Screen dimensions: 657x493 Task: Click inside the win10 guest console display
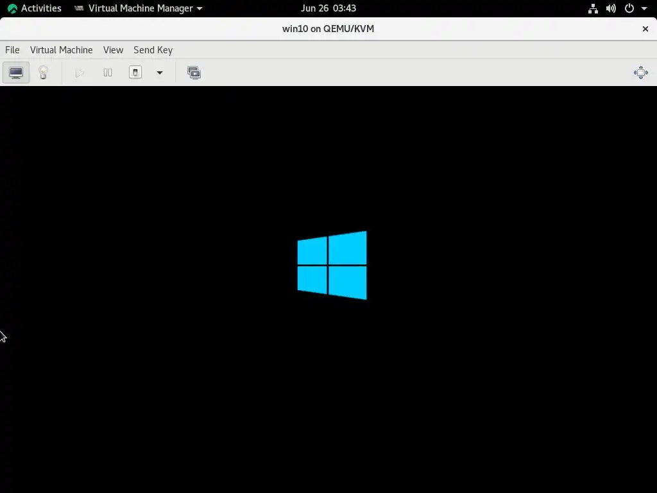coord(328,290)
